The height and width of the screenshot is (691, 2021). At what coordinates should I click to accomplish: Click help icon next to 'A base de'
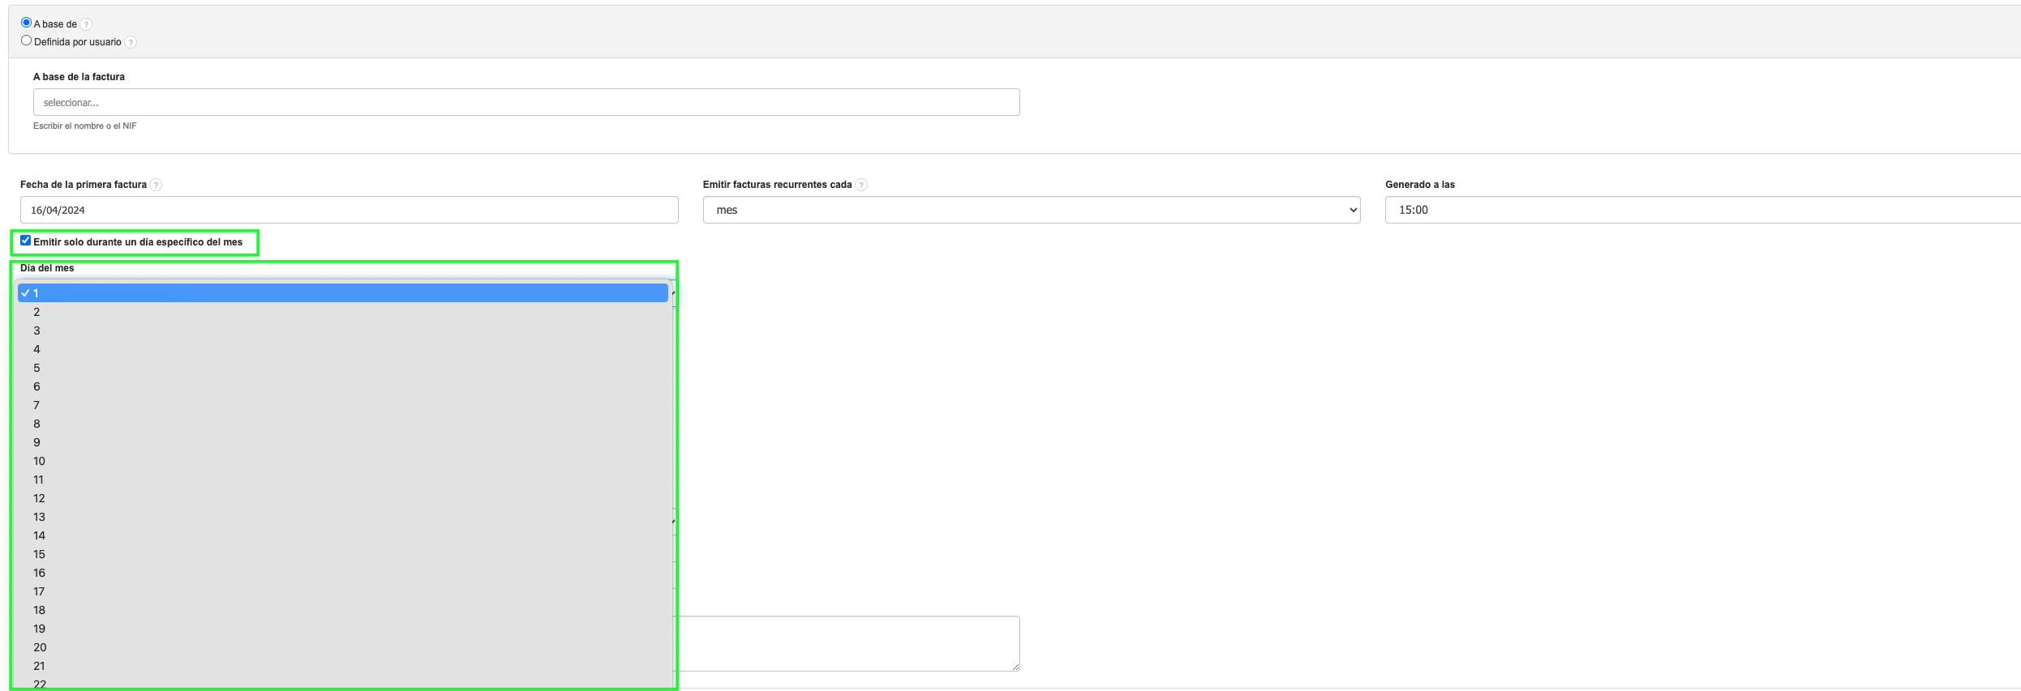coord(87,25)
